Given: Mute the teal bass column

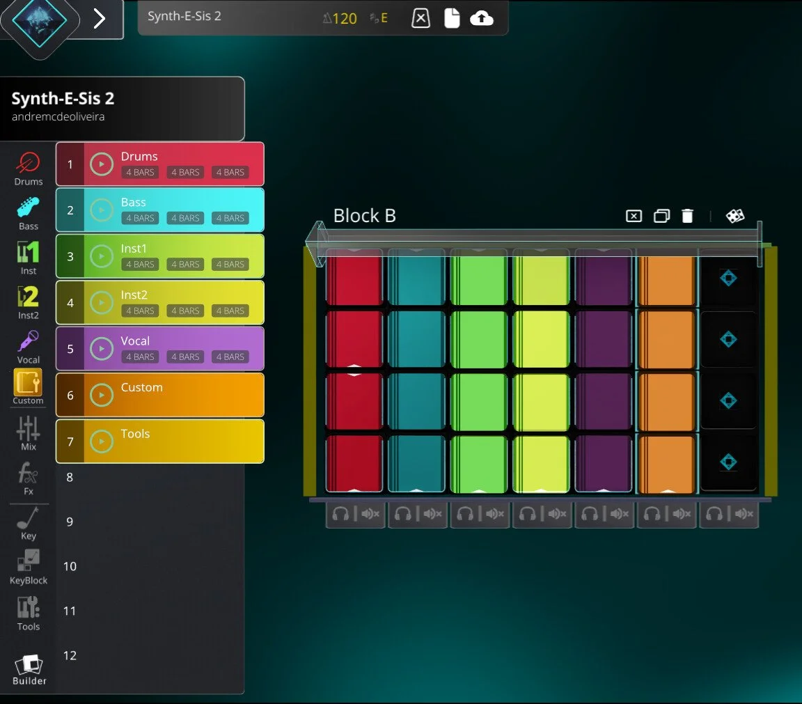Looking at the screenshot, I should [x=433, y=514].
